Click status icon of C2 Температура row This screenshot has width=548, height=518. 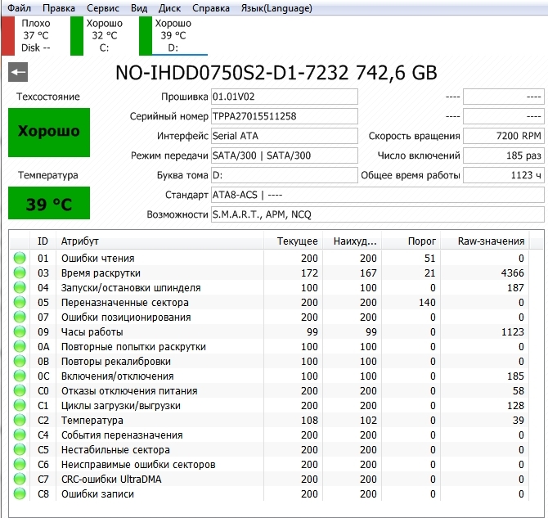tap(20, 420)
